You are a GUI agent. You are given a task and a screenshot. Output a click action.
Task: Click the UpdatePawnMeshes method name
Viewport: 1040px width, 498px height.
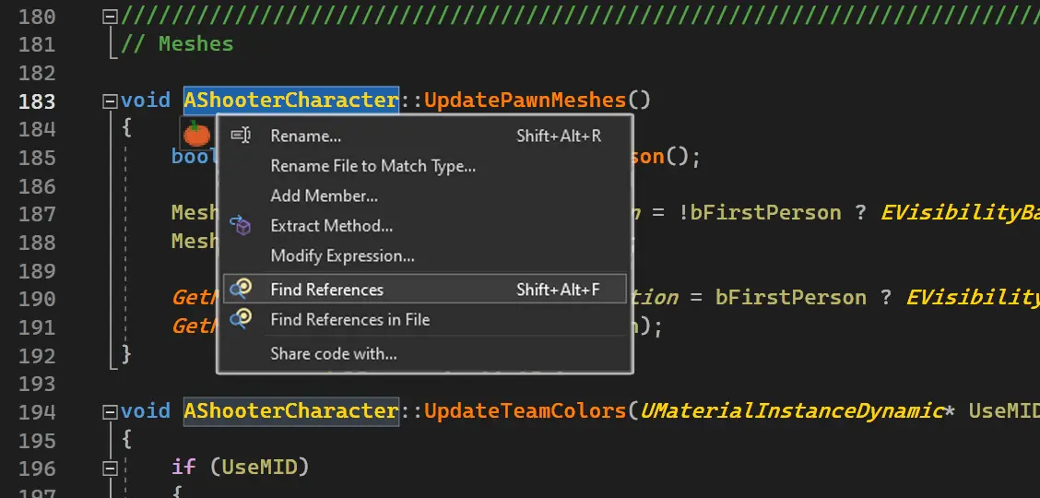click(x=525, y=100)
